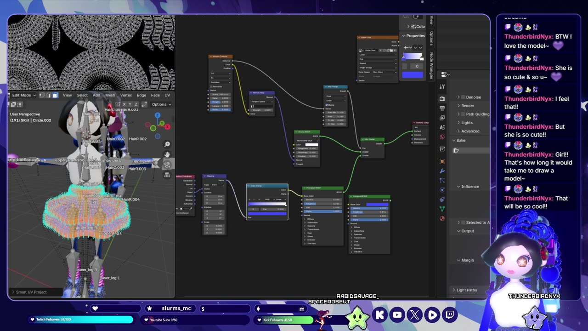The width and height of the screenshot is (588, 331).
Task: Open the properties editor type dropdown
Action: 445,74
